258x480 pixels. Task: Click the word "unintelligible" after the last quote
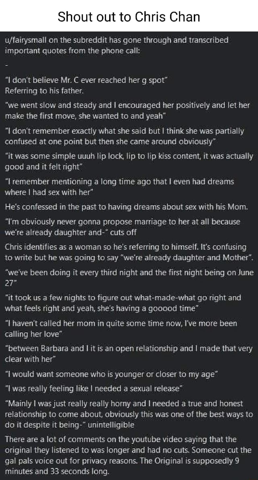coord(113,424)
